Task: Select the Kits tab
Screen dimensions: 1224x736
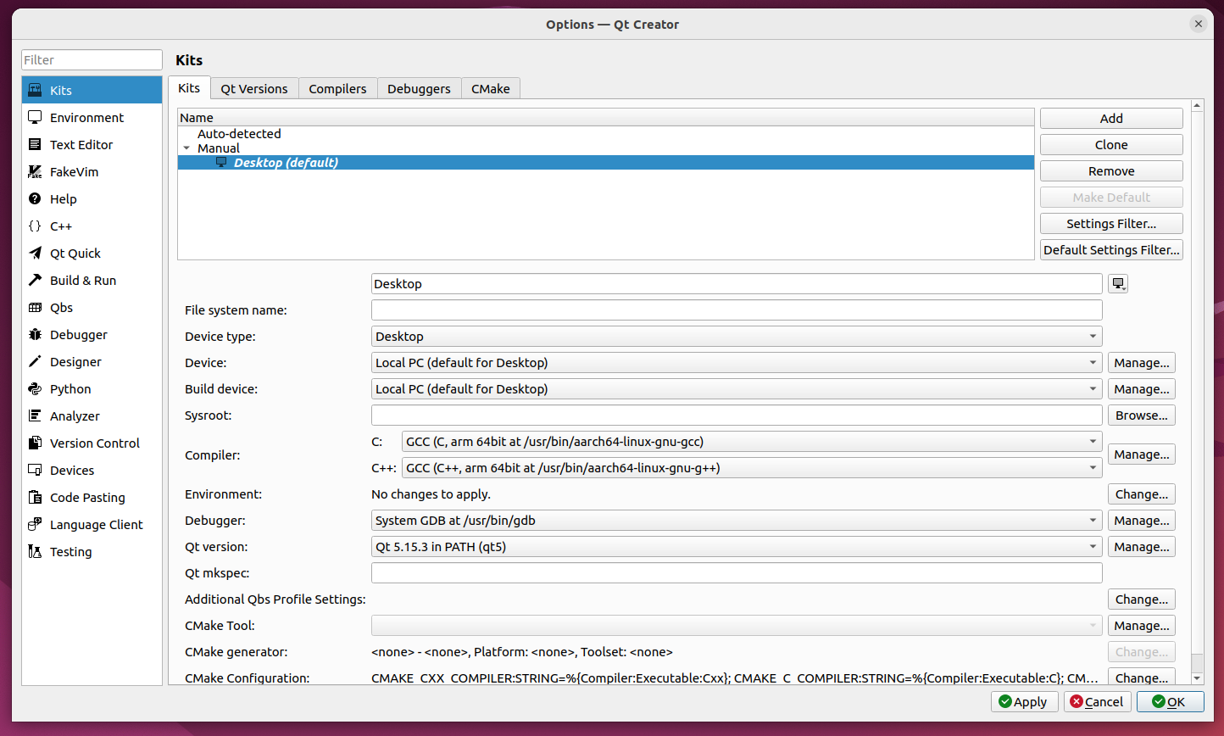Action: pos(189,88)
